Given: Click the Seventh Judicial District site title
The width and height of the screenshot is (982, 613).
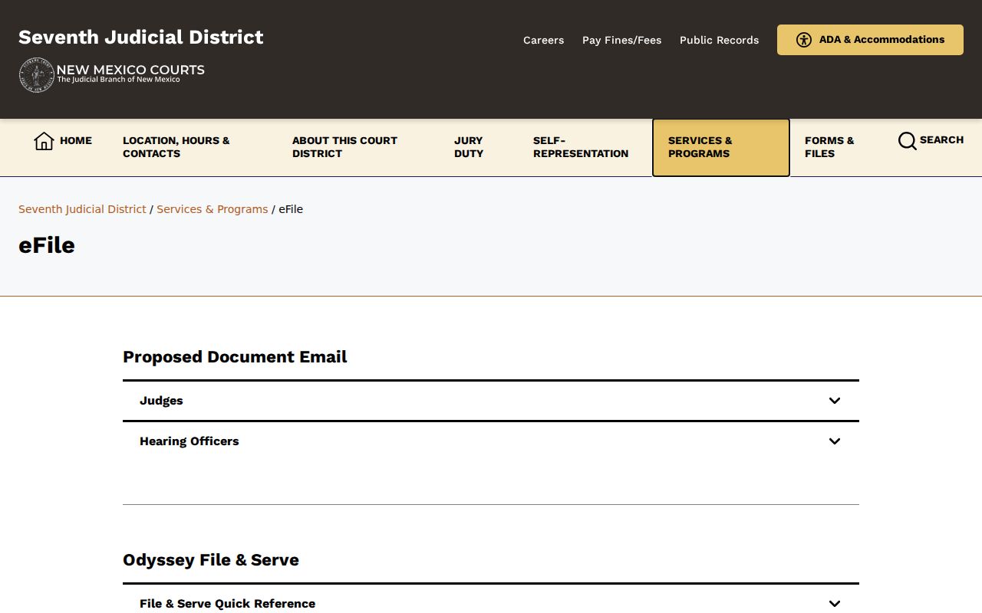Looking at the screenshot, I should point(141,38).
